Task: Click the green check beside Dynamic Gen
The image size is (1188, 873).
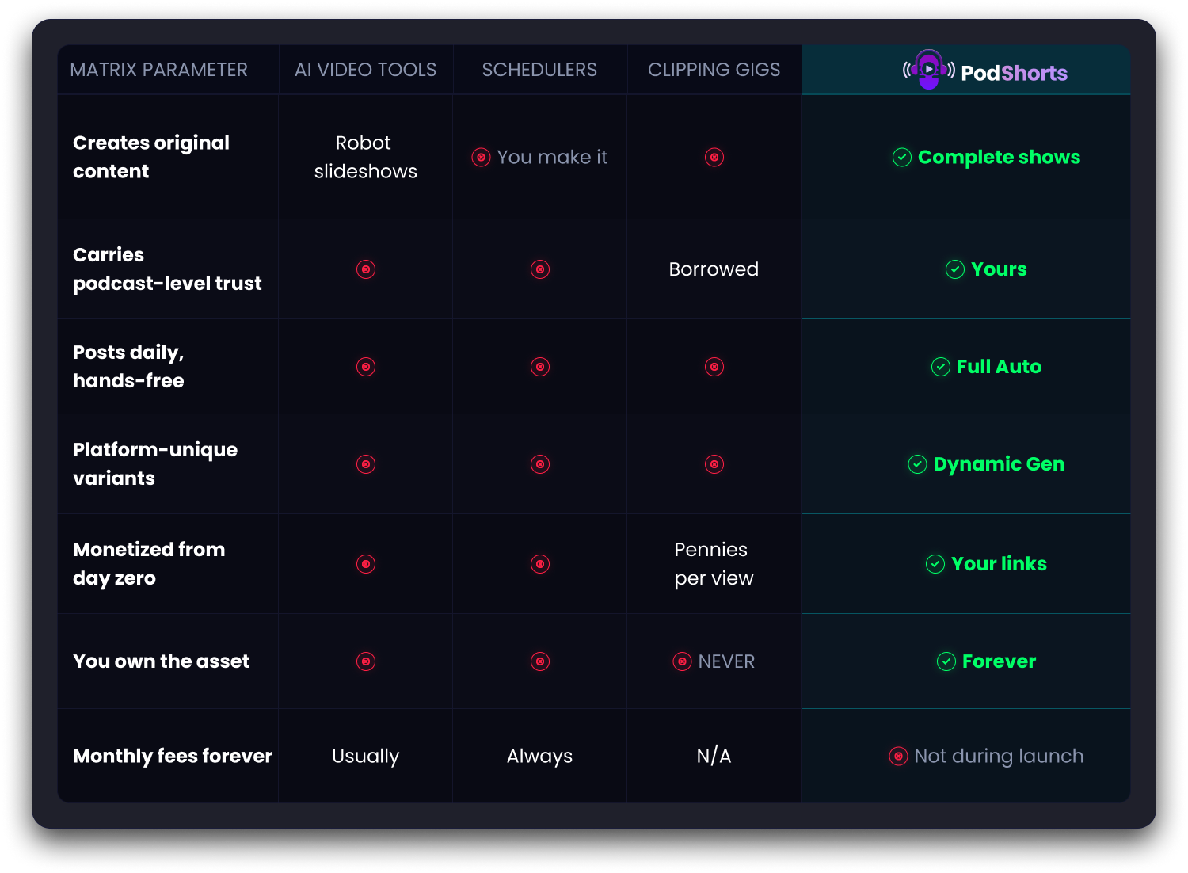Action: pyautogui.click(x=917, y=464)
